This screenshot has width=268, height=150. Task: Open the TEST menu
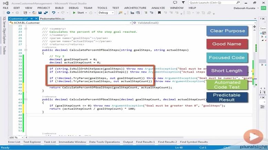click(x=115, y=8)
